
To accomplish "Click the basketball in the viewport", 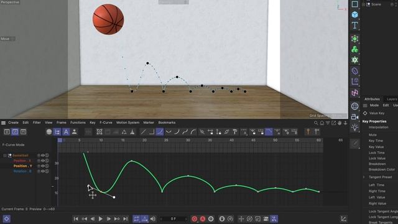I will coord(108,19).
